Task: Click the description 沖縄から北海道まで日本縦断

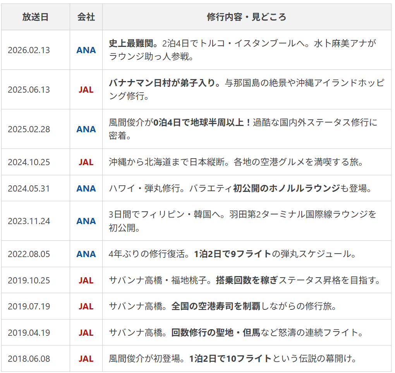Action: click(x=167, y=162)
